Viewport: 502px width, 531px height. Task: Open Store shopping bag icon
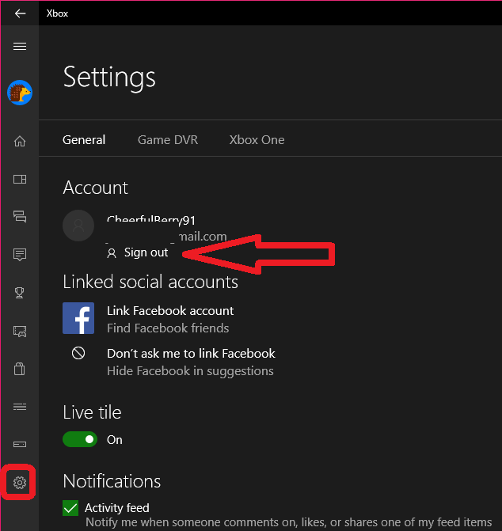(20, 369)
